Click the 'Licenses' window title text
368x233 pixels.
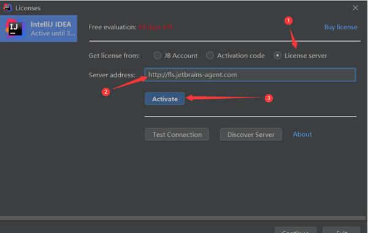click(28, 8)
